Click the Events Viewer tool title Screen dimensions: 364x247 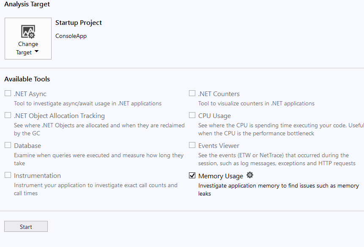(x=219, y=145)
